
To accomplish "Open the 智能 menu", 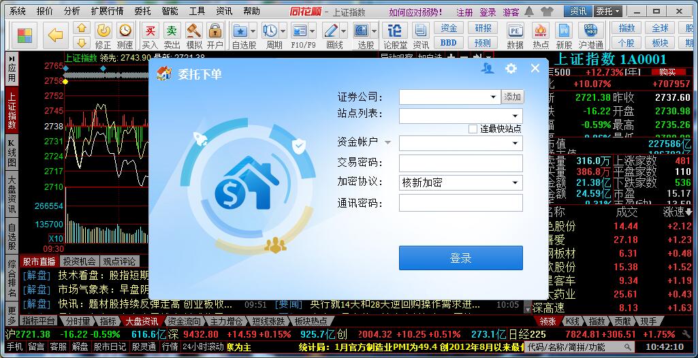I will tap(170, 12).
